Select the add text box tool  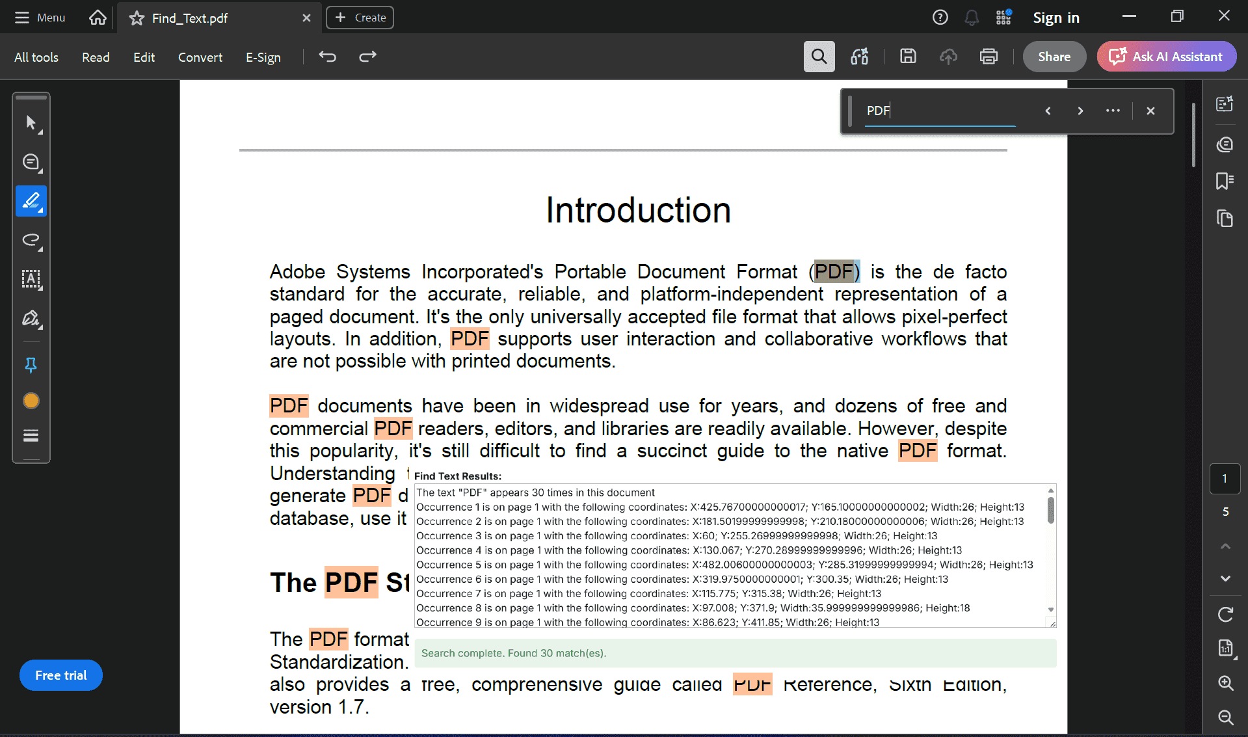tap(31, 279)
